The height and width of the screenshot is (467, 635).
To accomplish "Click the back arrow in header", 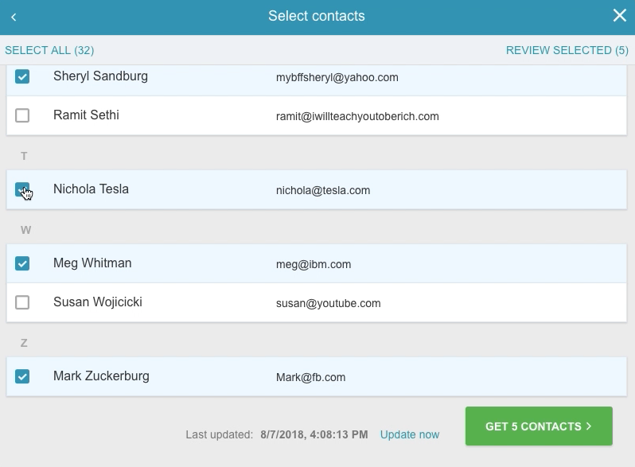I will click(14, 17).
